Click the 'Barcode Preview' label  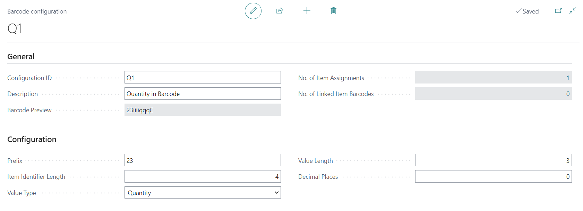(x=29, y=110)
